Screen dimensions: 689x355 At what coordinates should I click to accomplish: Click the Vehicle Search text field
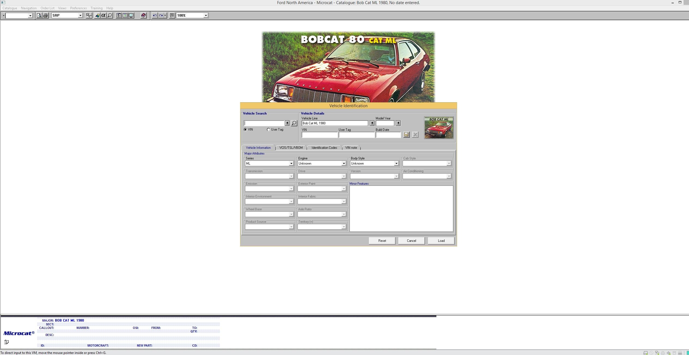point(264,123)
